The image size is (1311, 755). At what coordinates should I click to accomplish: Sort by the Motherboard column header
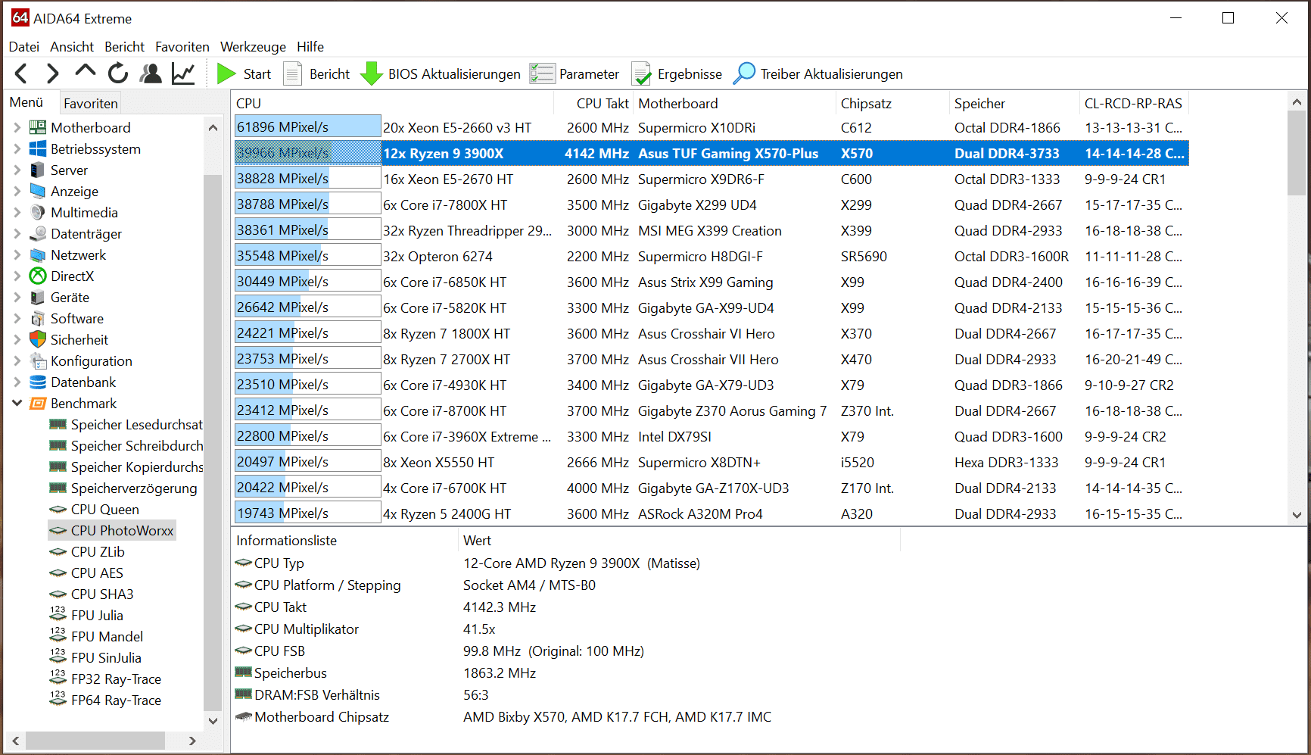(x=735, y=103)
